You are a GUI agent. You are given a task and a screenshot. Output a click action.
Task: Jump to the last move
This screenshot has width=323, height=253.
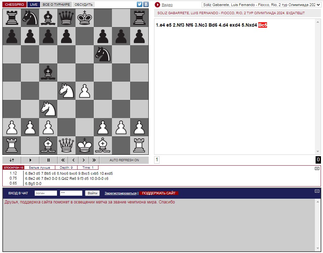tap(94, 160)
